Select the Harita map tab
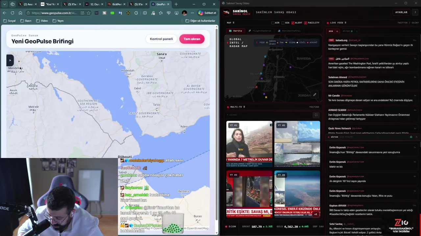421x236 pixels. pos(235,31)
